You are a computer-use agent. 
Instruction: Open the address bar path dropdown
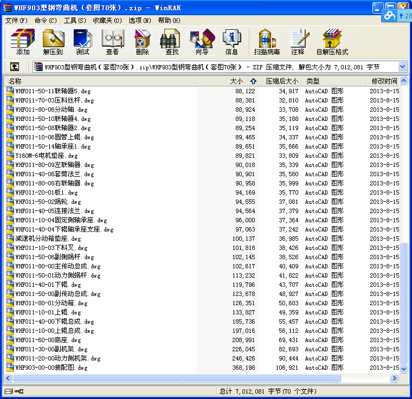tap(403, 67)
